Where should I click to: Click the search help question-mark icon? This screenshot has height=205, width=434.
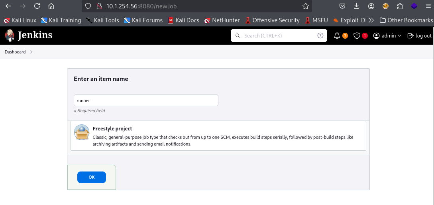point(320,35)
